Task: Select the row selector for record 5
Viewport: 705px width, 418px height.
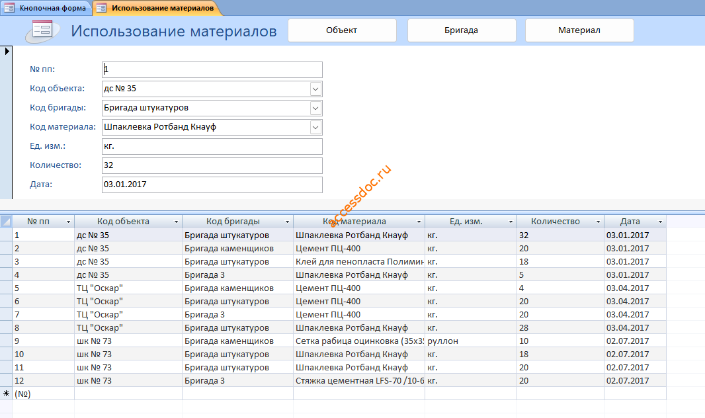Action: click(7, 288)
